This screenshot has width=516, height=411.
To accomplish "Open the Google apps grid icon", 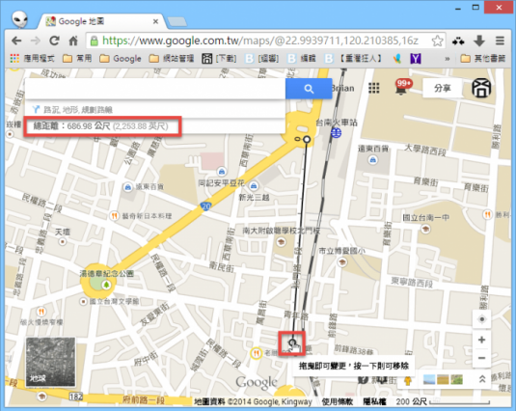I will pos(374,88).
